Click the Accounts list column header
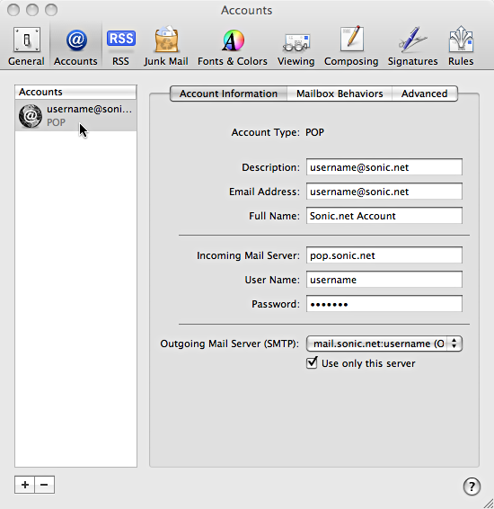 75,93
